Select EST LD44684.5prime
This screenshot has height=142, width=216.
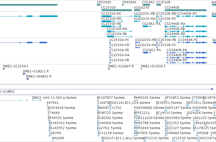166,136
